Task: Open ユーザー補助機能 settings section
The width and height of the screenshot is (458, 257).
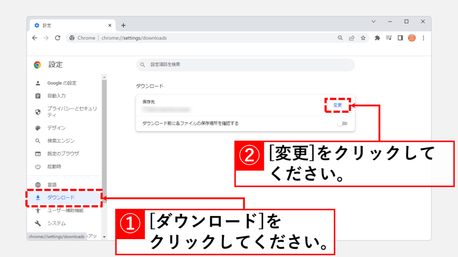Action: (64, 211)
